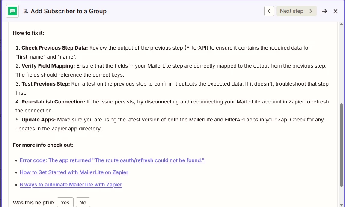345x207 pixels.
Task: Answer Yes to Was this helpful
Action: [65, 202]
